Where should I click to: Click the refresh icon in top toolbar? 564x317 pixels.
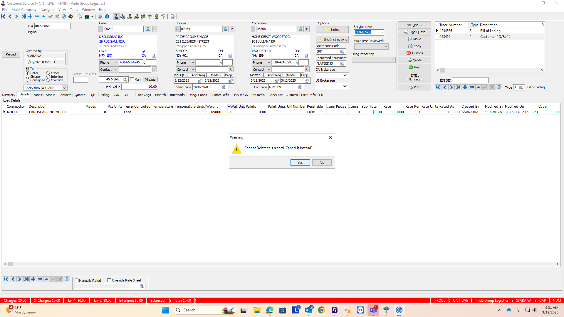coord(64,16)
